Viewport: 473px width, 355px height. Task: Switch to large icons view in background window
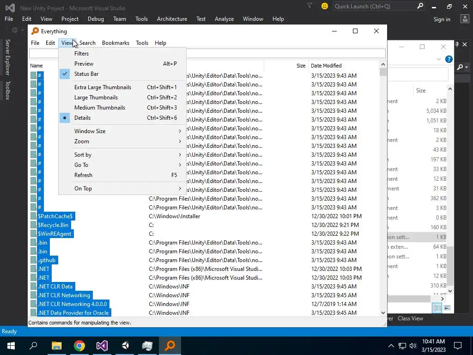click(x=447, y=308)
